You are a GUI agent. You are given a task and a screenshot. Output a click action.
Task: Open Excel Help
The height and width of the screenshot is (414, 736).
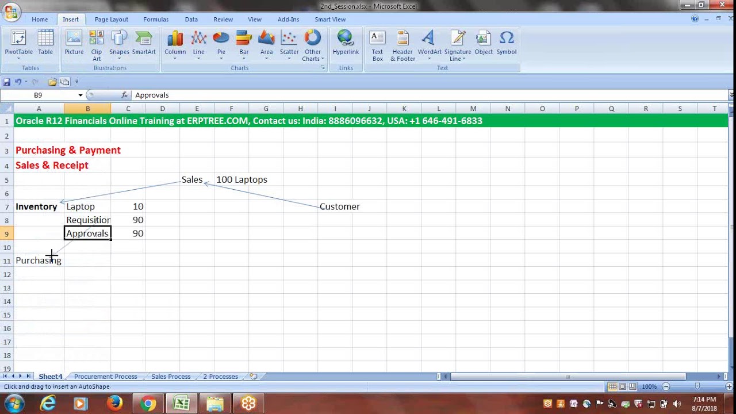point(695,19)
